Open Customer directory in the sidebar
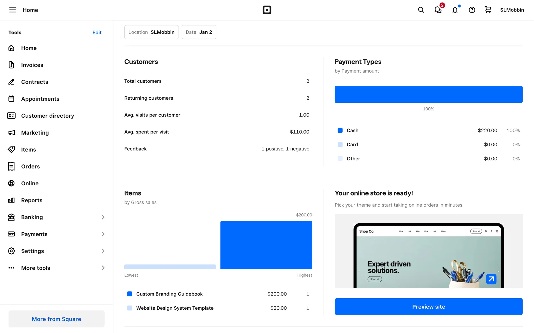This screenshot has width=534, height=333. (x=48, y=116)
